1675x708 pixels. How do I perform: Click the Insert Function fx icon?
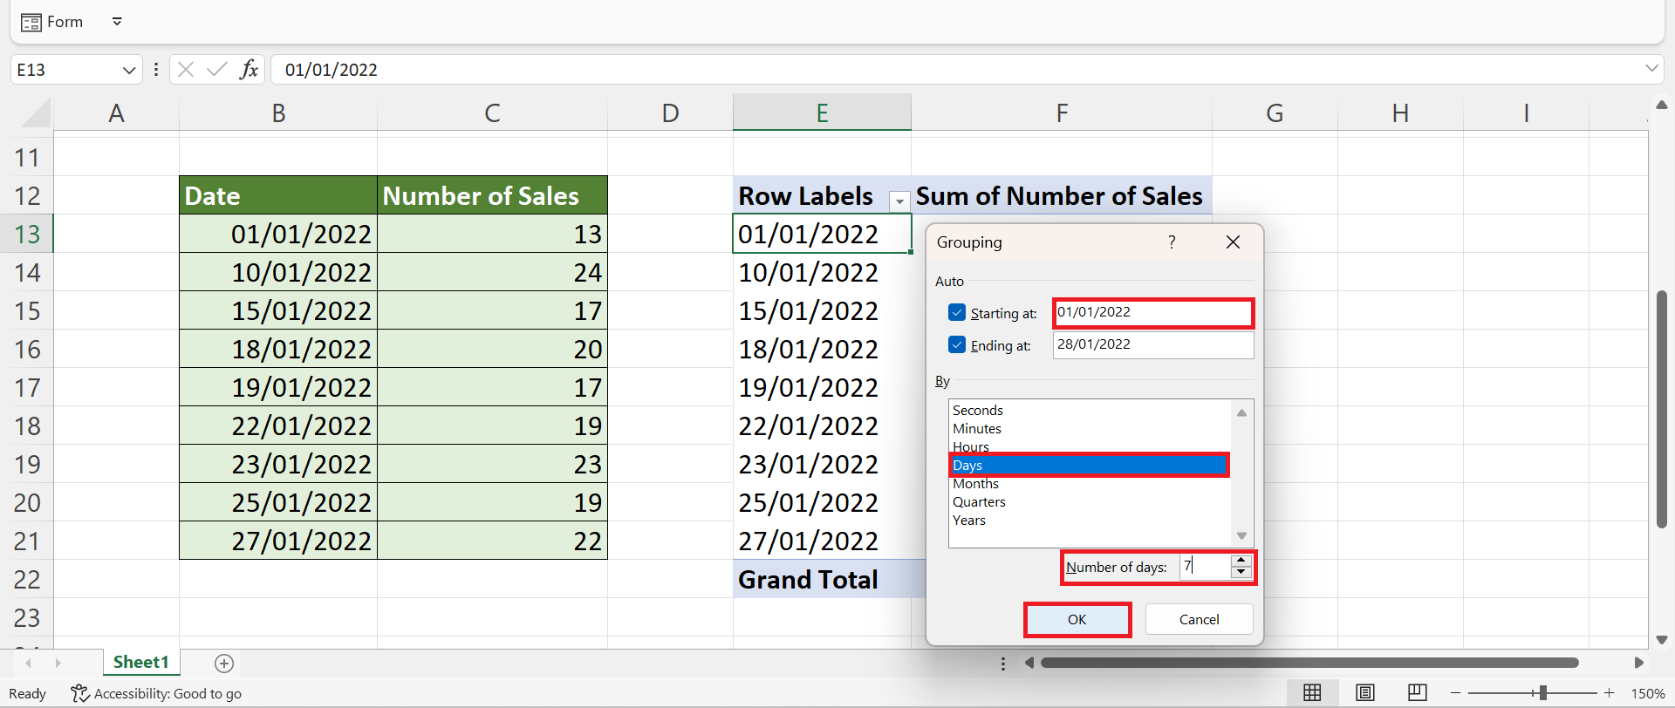point(249,70)
